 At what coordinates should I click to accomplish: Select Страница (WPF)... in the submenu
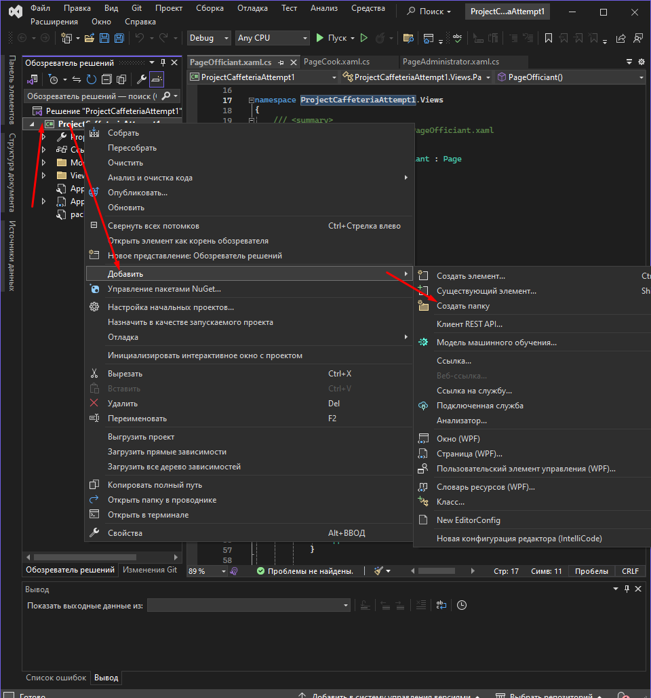click(469, 454)
